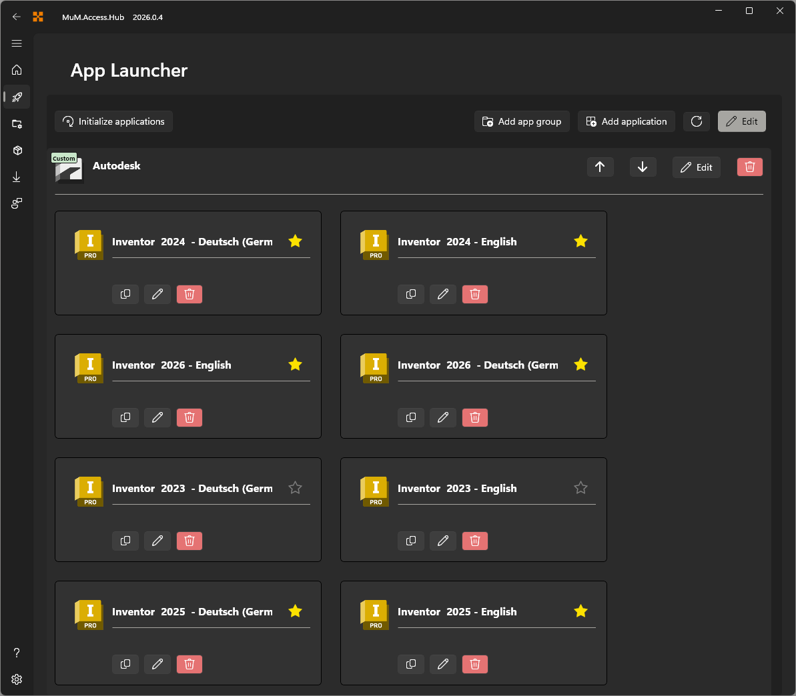
Task: Mark Inventor 2023 - English as favorite
Action: [580, 487]
